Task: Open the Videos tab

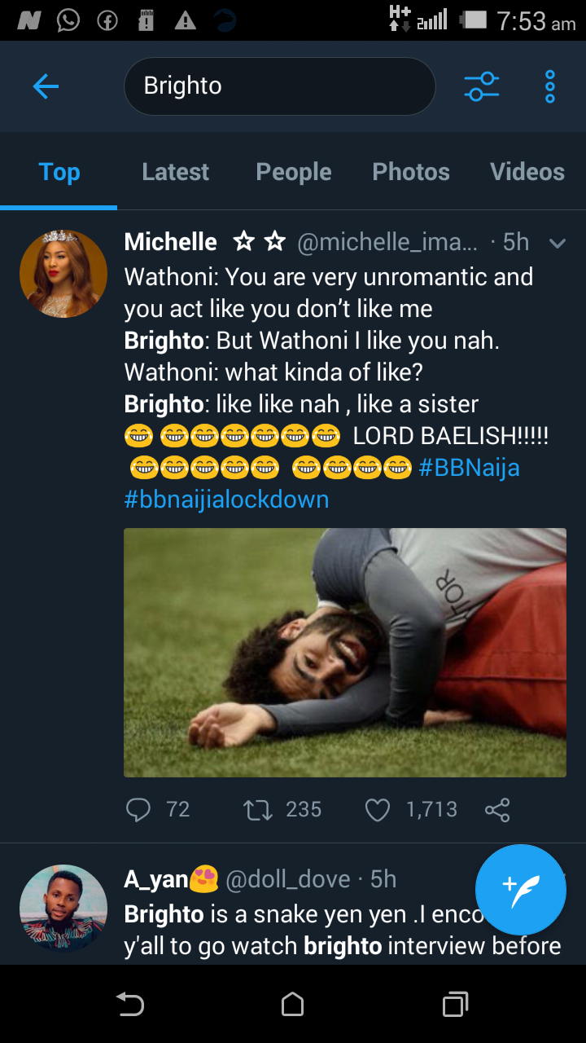Action: pyautogui.click(x=527, y=172)
